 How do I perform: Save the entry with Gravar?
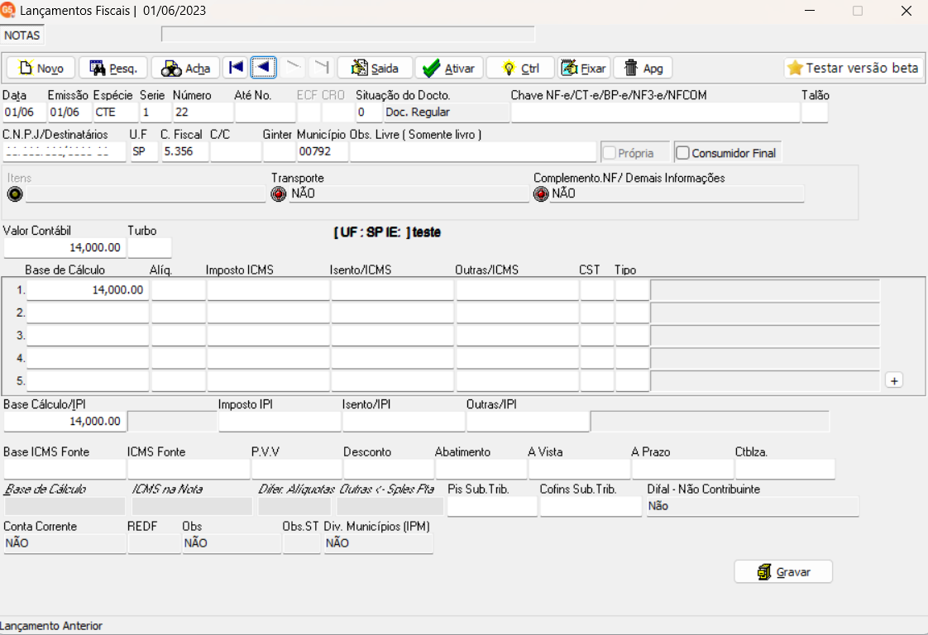click(x=783, y=571)
